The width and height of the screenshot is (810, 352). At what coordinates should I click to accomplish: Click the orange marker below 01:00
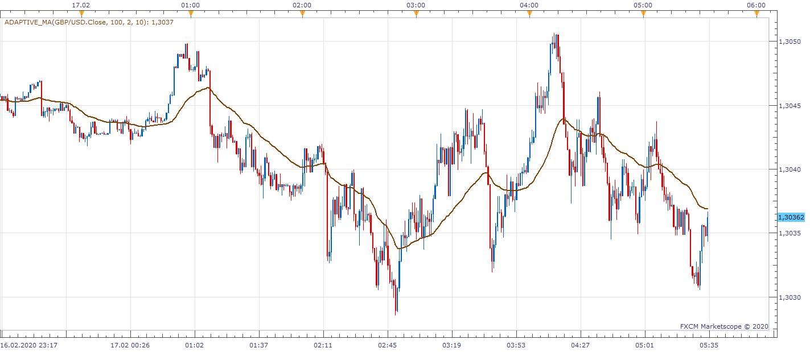point(191,14)
